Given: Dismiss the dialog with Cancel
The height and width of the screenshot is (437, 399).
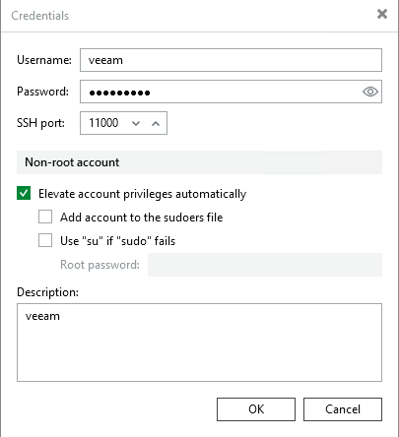Looking at the screenshot, I should click(343, 409).
